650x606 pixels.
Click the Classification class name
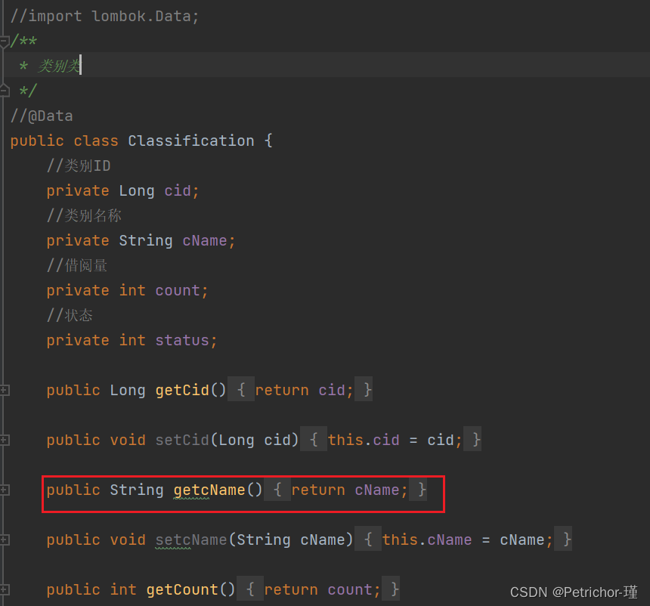pyautogui.click(x=190, y=141)
